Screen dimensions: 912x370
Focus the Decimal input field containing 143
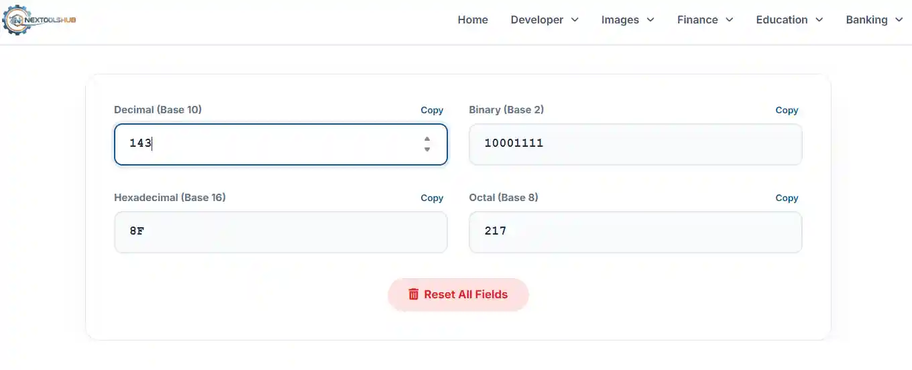coord(268,144)
